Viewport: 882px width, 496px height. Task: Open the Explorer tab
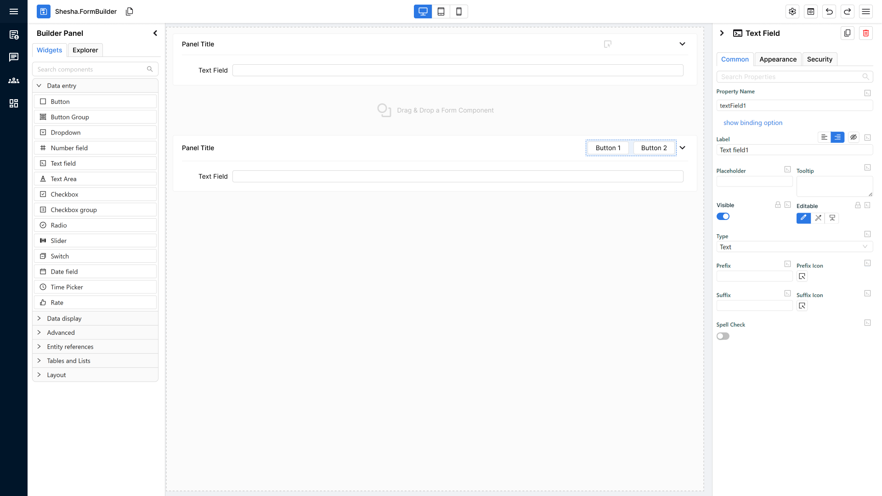(x=85, y=50)
